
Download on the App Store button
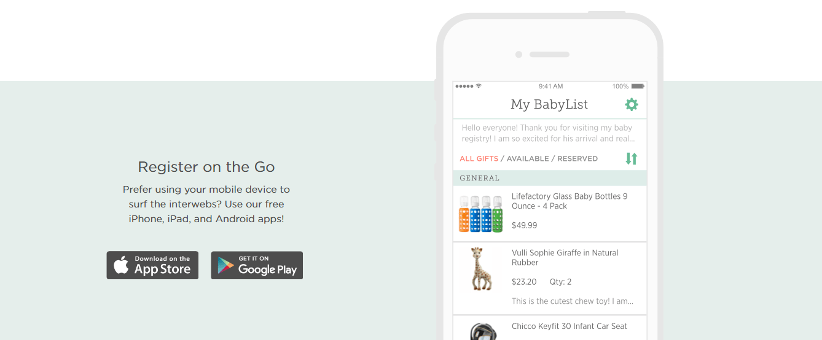[x=152, y=265]
